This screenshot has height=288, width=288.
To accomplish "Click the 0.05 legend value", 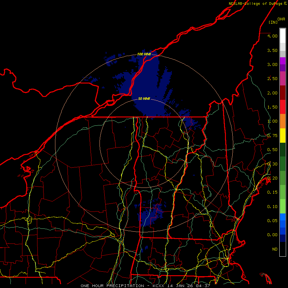I will 272,220.
